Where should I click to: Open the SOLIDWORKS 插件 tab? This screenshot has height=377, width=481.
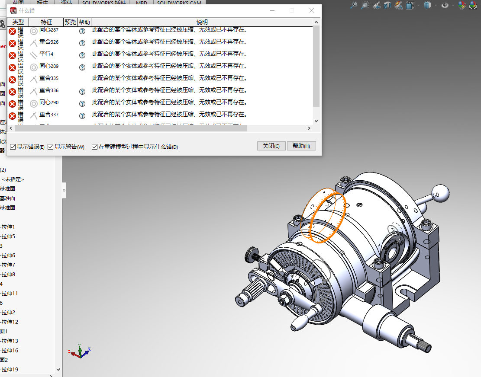point(104,3)
